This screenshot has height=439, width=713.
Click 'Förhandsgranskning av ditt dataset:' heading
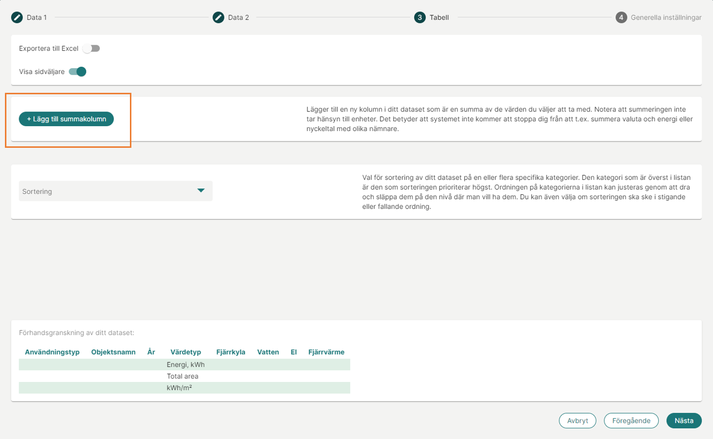(x=77, y=333)
